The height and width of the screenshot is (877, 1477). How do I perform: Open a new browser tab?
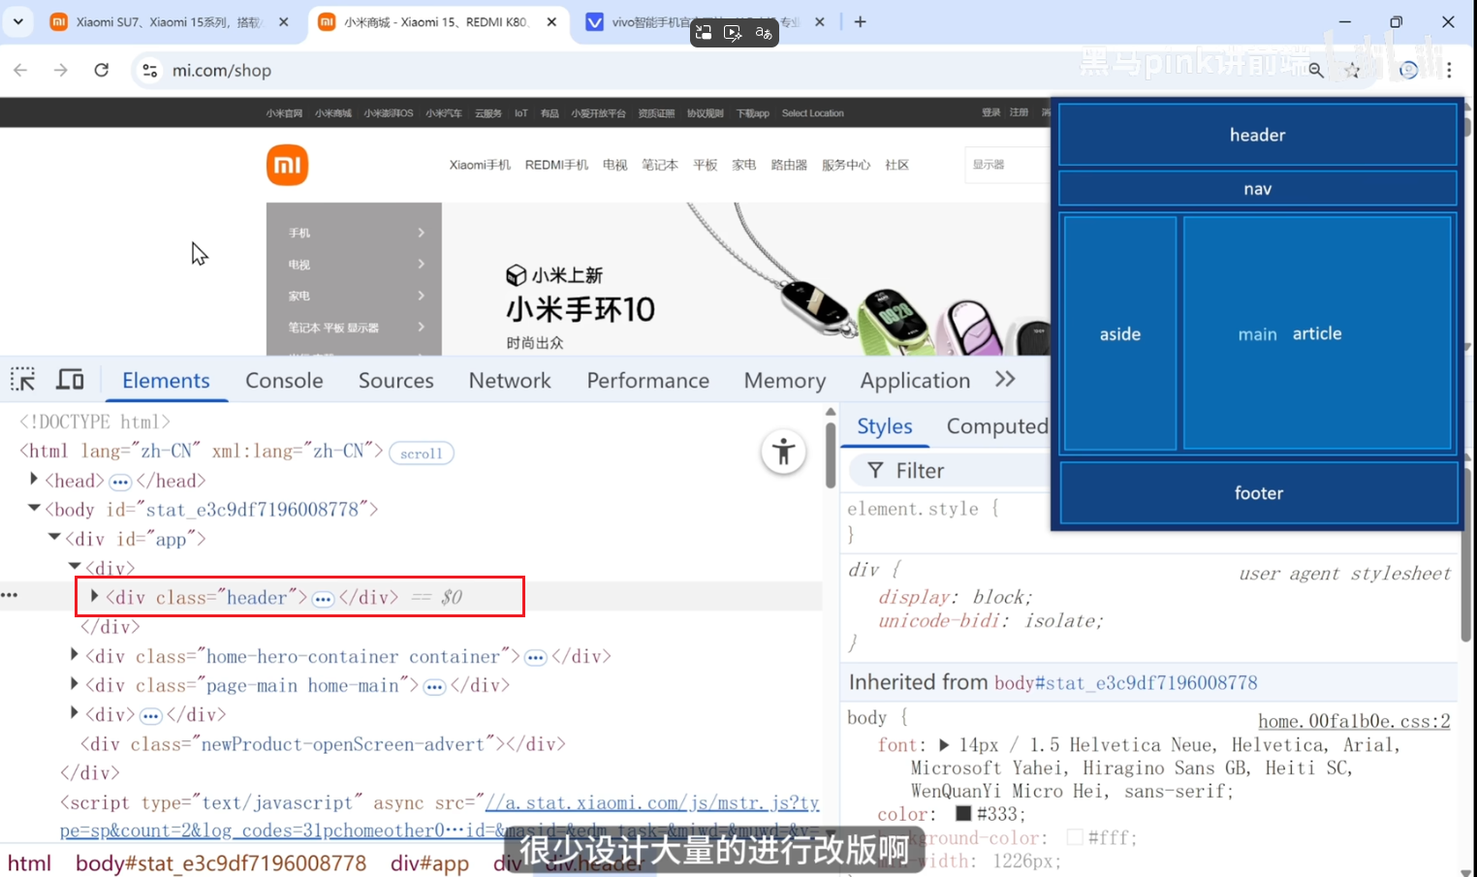[860, 21]
